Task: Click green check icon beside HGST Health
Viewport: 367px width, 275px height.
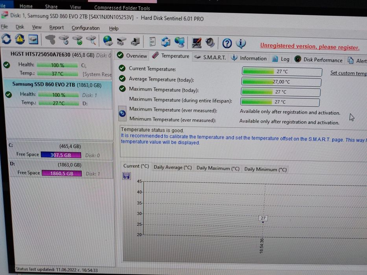Action: (x=7, y=65)
